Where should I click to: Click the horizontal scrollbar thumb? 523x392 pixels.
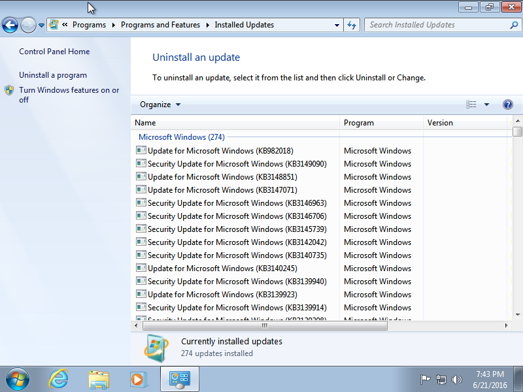point(265,325)
